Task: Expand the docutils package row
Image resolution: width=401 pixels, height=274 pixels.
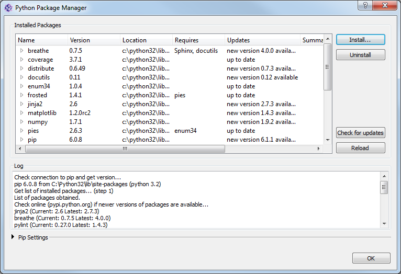Action: [22, 77]
